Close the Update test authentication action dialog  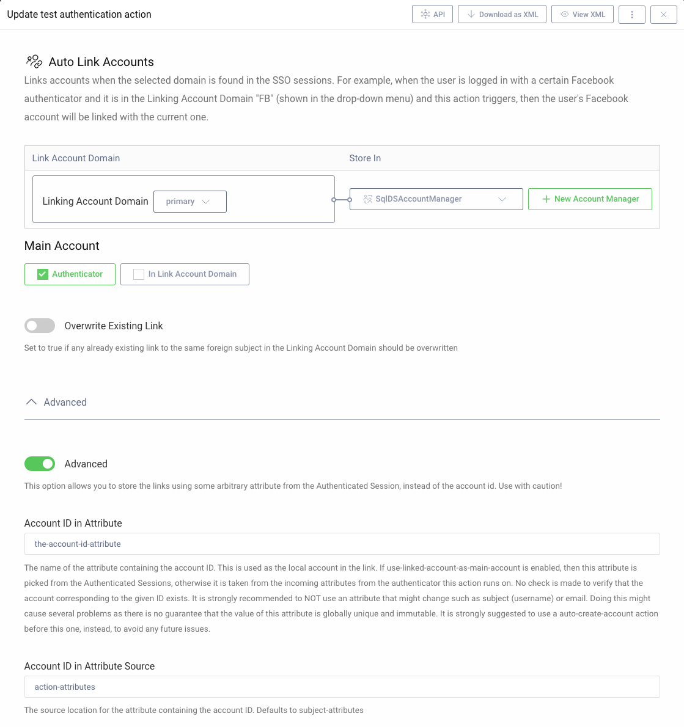664,13
